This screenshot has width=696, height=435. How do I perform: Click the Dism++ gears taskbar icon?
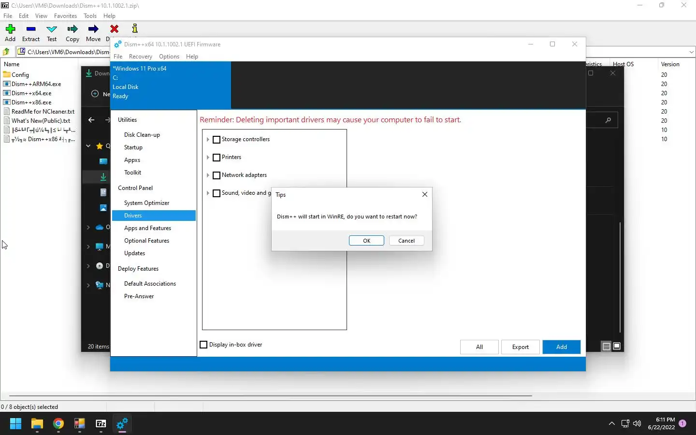(122, 424)
